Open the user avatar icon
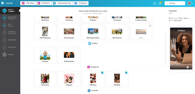 click(189, 3)
